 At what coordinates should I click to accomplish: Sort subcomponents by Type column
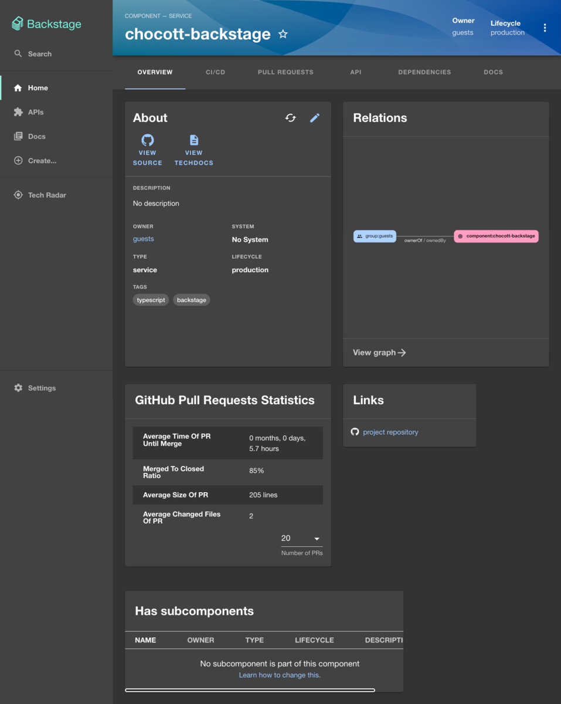click(x=254, y=640)
